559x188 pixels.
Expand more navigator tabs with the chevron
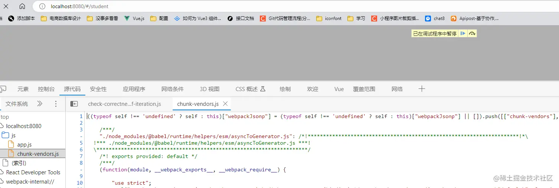[x=40, y=104]
